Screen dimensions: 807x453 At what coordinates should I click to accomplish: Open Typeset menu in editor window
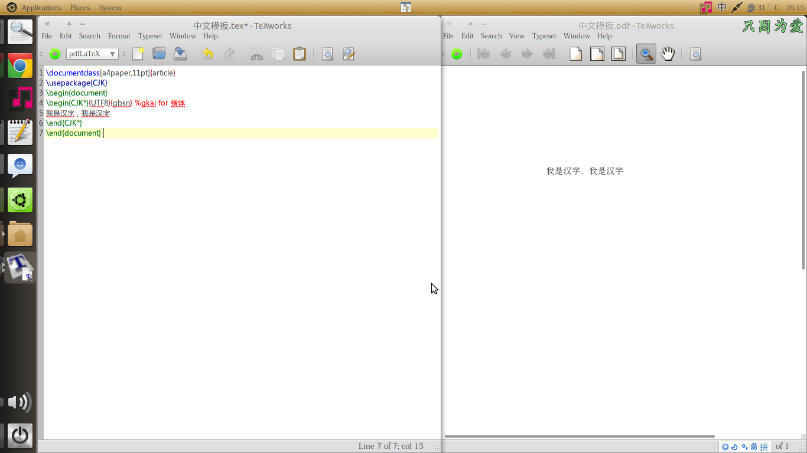pos(150,36)
